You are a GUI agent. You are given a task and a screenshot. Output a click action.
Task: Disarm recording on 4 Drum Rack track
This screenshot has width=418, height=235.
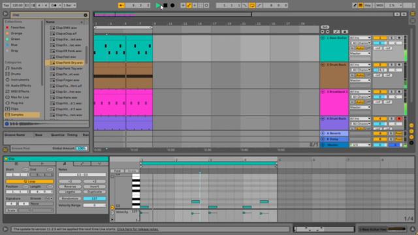click(x=399, y=119)
